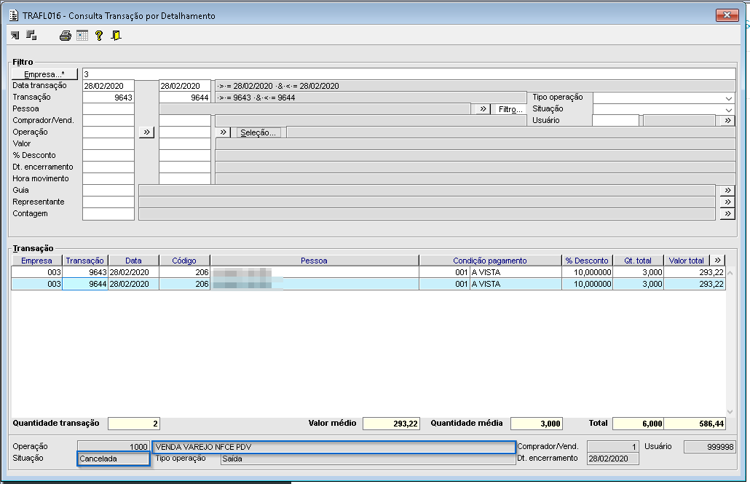This screenshot has width=750, height=484.
Task: Click the Tipo operação field showing Saída
Action: point(368,459)
